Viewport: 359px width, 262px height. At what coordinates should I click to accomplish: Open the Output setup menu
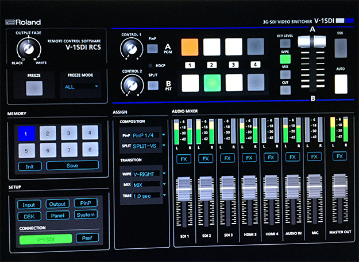[57, 204]
